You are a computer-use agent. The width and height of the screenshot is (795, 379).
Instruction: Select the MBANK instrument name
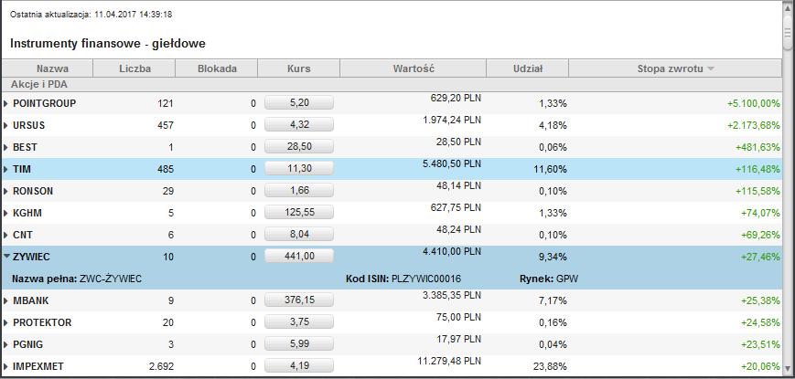(x=31, y=300)
